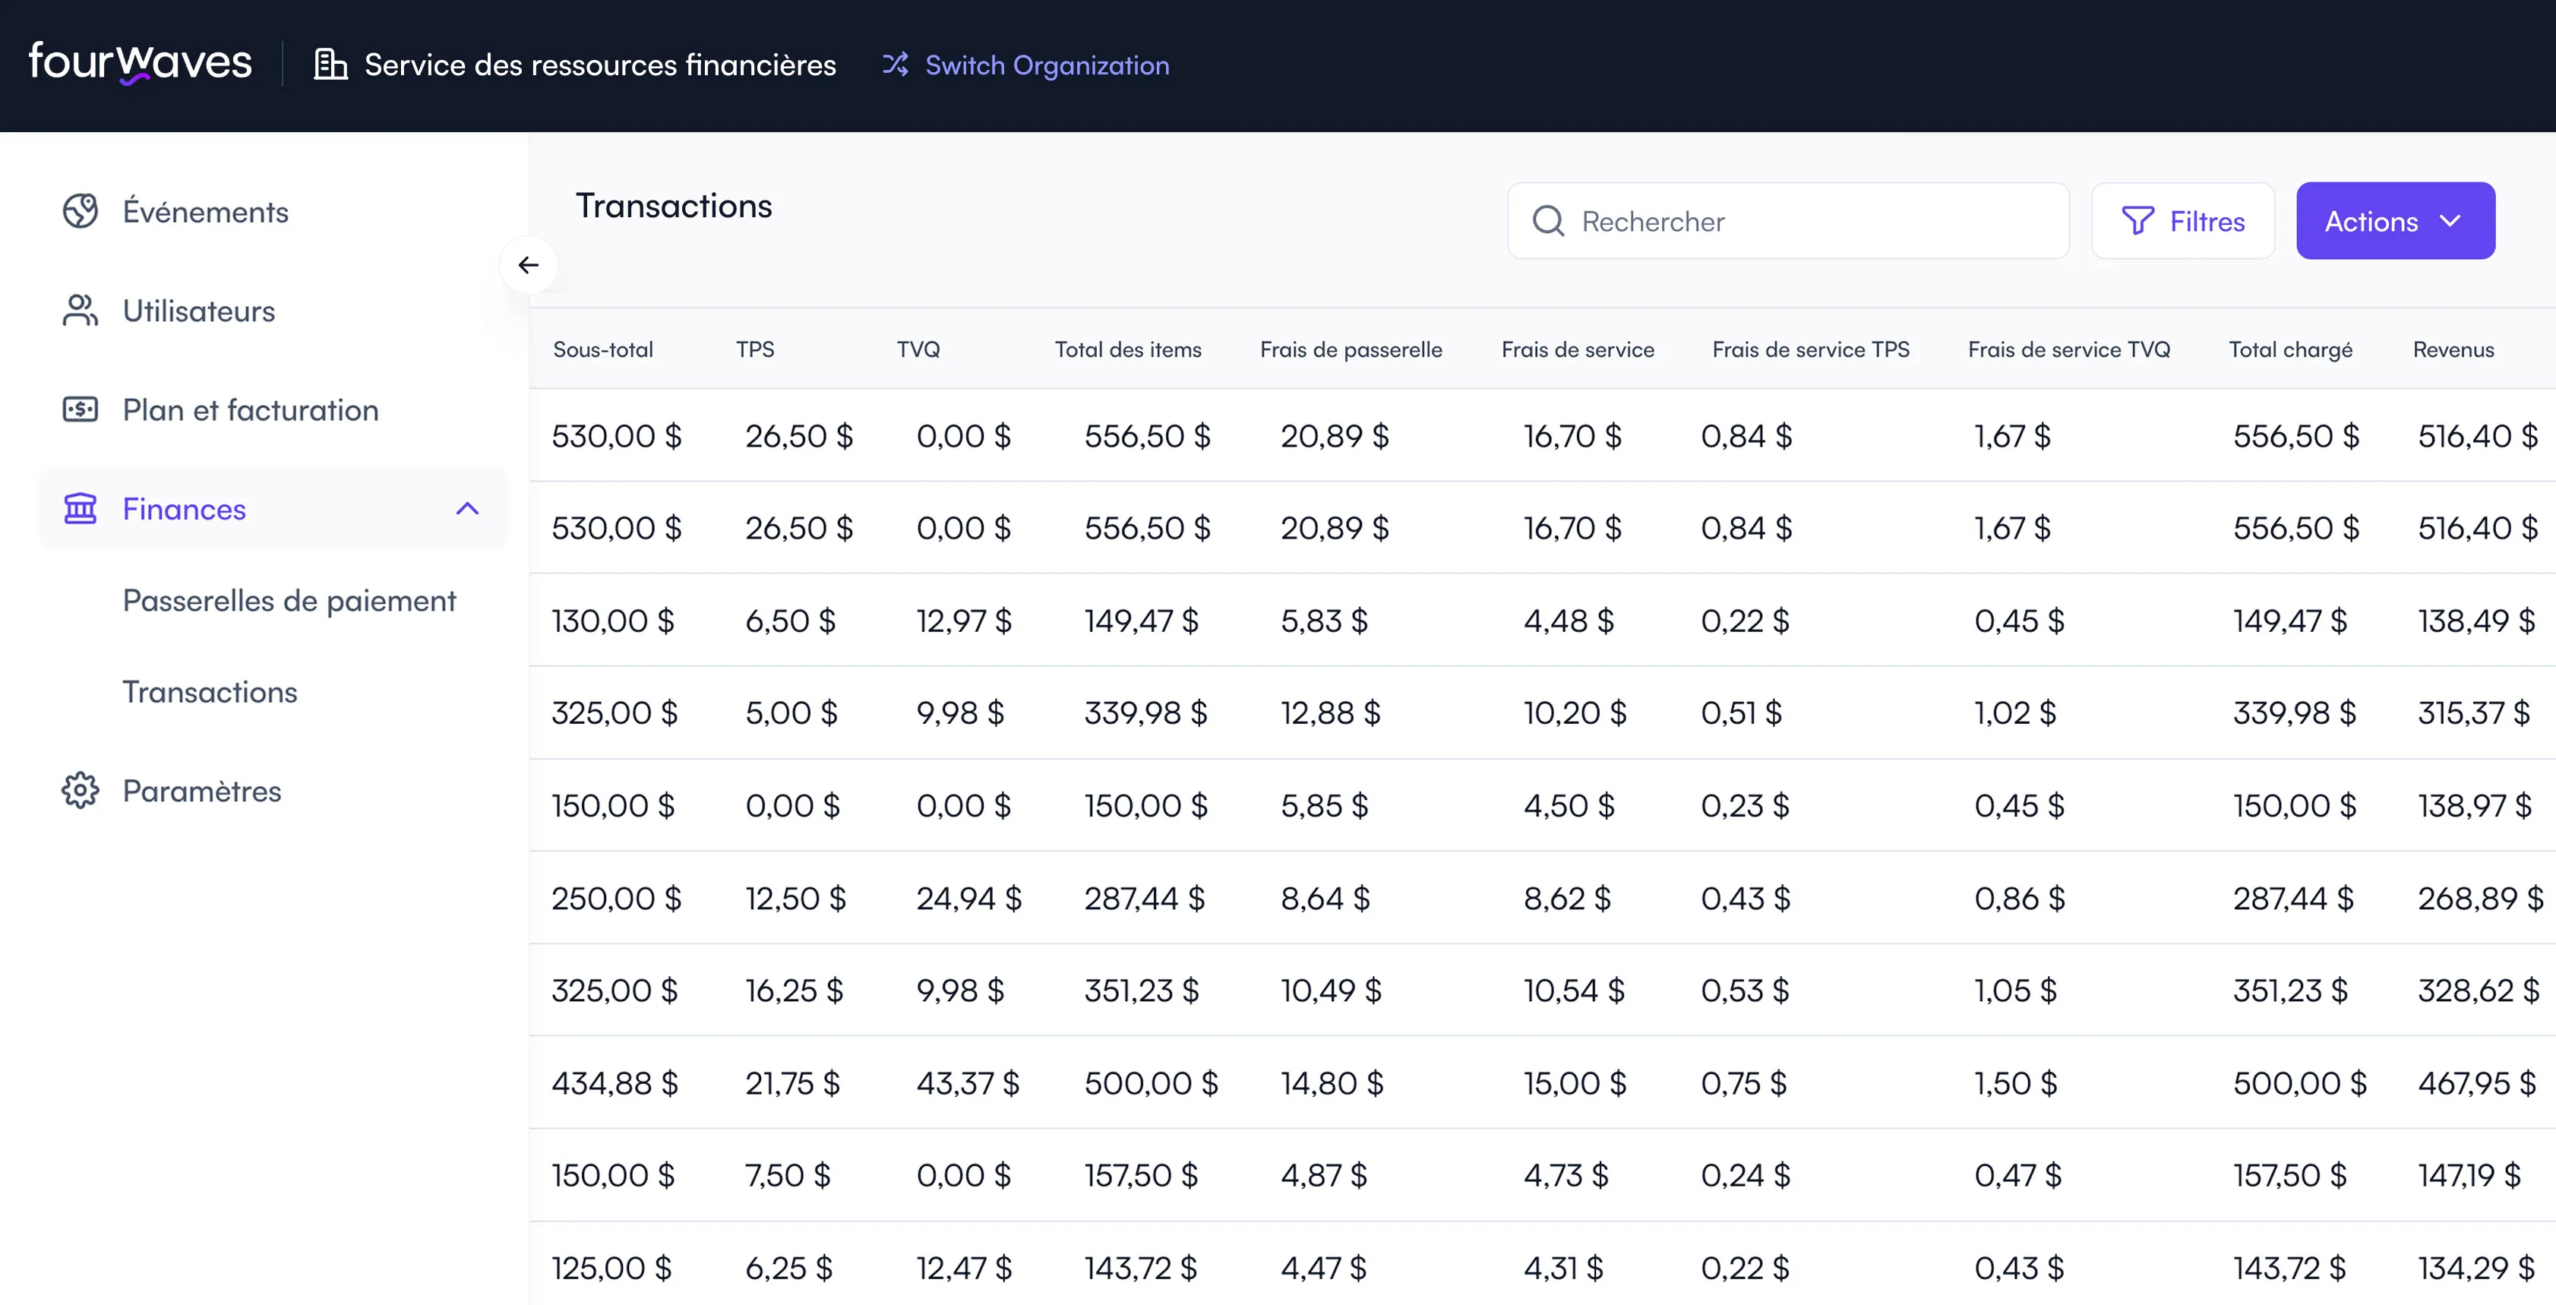Click Frais de service TVQ header
Image resolution: width=2556 pixels, height=1305 pixels.
point(2069,349)
